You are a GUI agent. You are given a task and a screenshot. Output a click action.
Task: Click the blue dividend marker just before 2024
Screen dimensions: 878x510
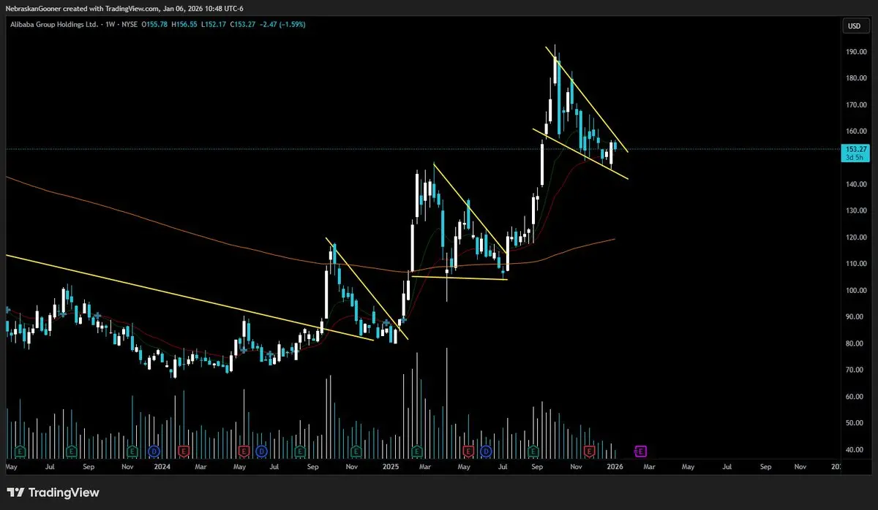pos(154,451)
